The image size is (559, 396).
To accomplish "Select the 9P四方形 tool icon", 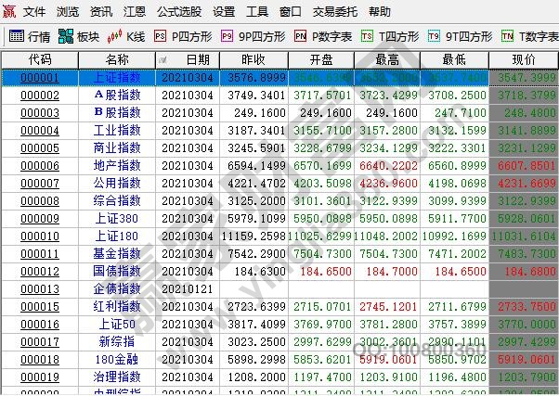I will pos(228,37).
